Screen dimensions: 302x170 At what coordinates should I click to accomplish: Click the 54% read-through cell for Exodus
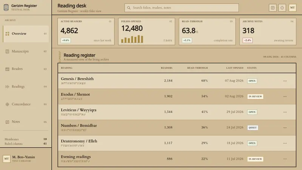point(205,96)
